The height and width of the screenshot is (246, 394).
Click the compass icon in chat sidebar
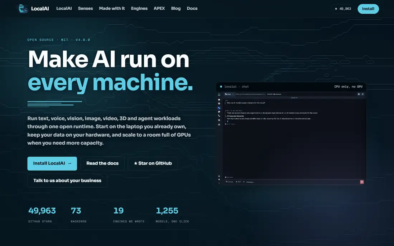219,103
